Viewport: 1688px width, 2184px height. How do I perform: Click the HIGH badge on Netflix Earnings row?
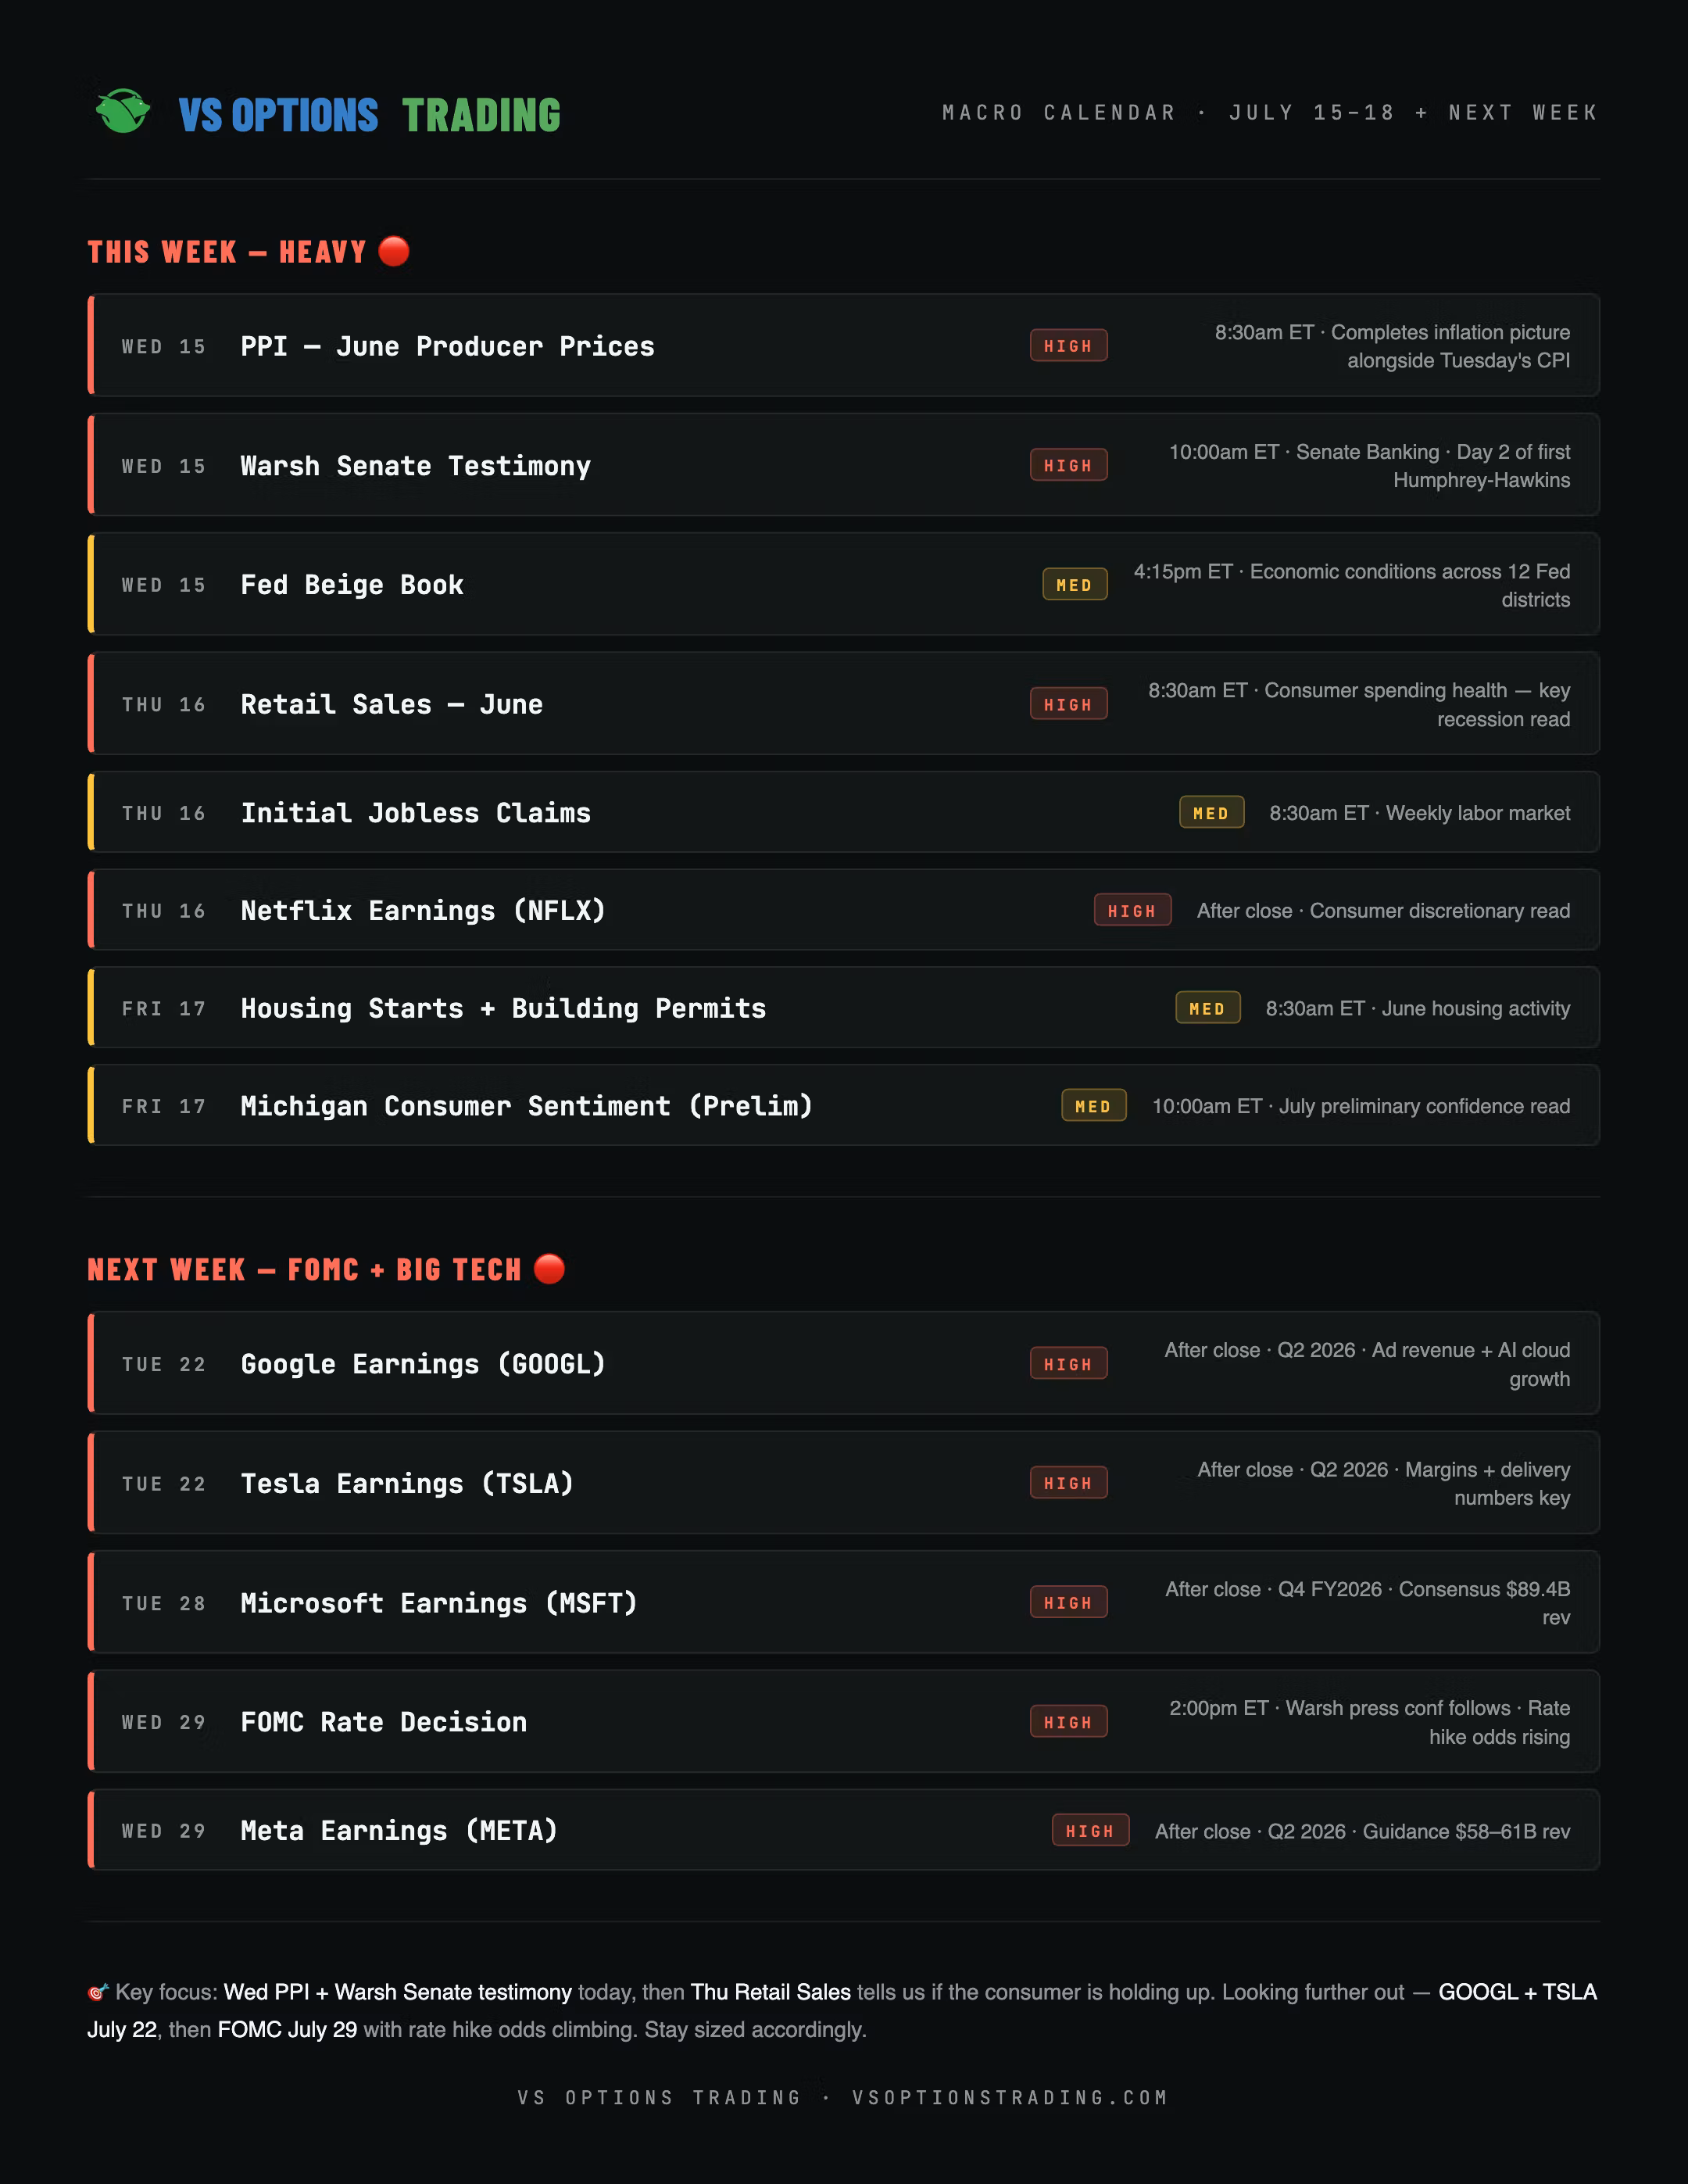pyautogui.click(x=1132, y=911)
